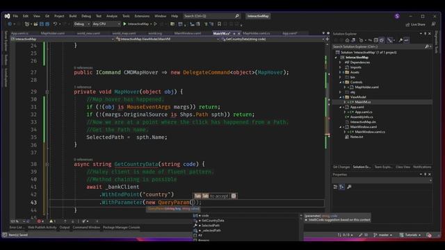This screenshot has height=250, width=445.
Task: Switch to Class View panel tab
Action: coord(403,167)
